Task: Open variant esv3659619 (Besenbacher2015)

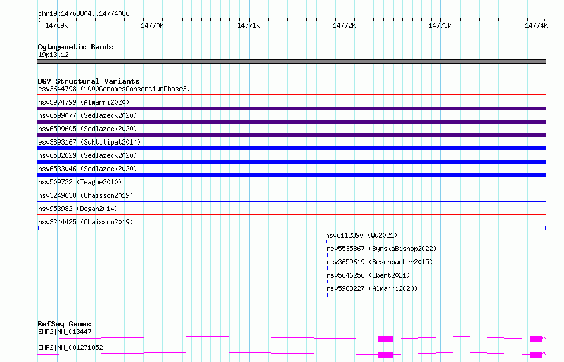Action: pos(380,262)
